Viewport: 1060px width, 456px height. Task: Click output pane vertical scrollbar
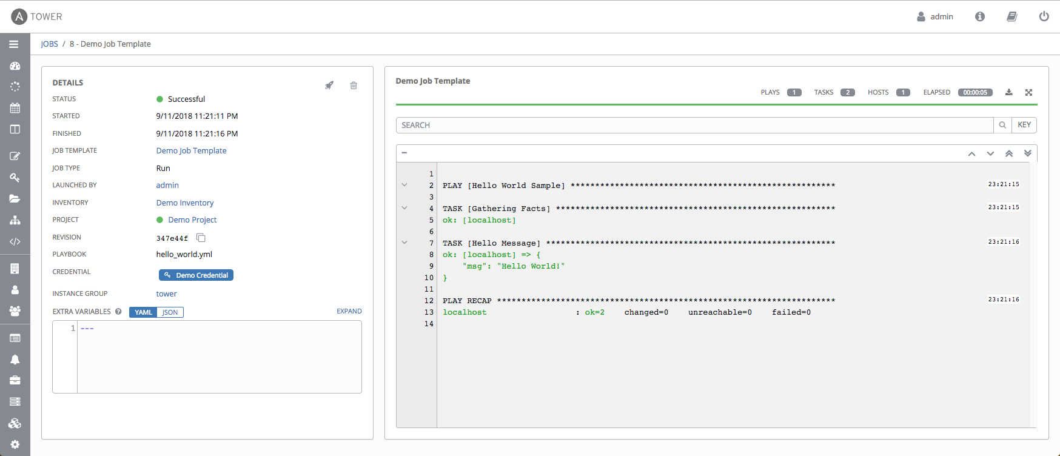1033,295
